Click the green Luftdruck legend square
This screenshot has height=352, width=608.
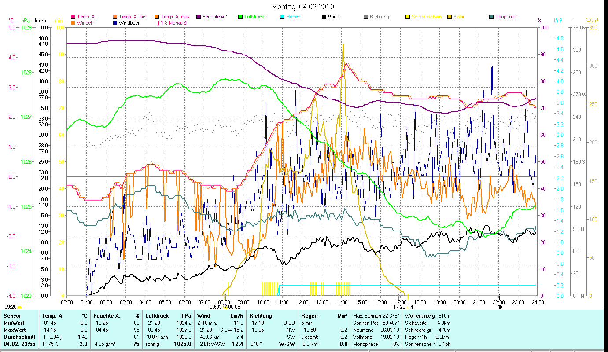pyautogui.click(x=240, y=17)
